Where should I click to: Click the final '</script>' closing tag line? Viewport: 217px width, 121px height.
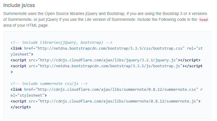[x=21, y=107]
